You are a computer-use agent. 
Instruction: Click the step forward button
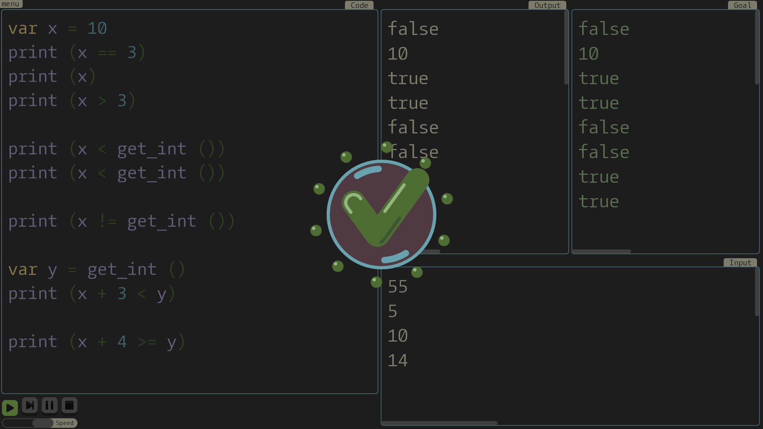30,406
